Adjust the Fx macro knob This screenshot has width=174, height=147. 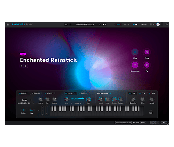pyautogui.click(x=147, y=65)
